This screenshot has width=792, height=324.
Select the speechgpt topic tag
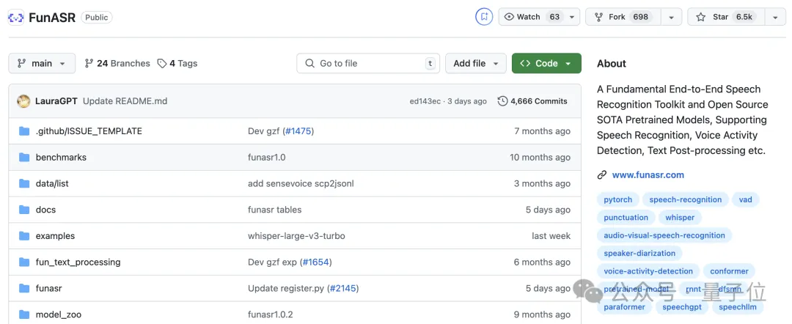(683, 307)
